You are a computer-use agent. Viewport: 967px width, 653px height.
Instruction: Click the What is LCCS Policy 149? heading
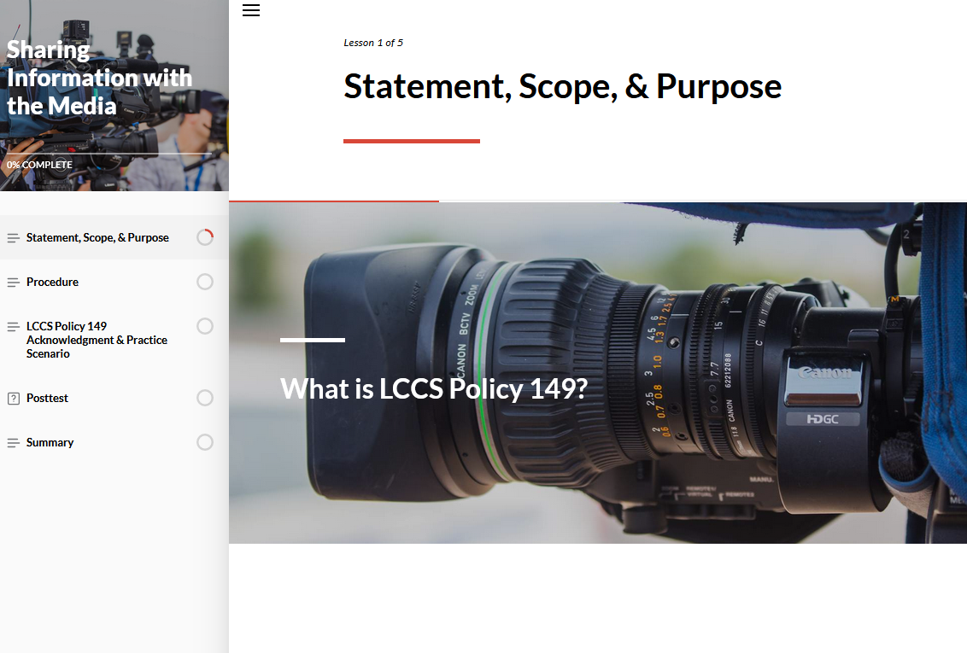pyautogui.click(x=434, y=388)
